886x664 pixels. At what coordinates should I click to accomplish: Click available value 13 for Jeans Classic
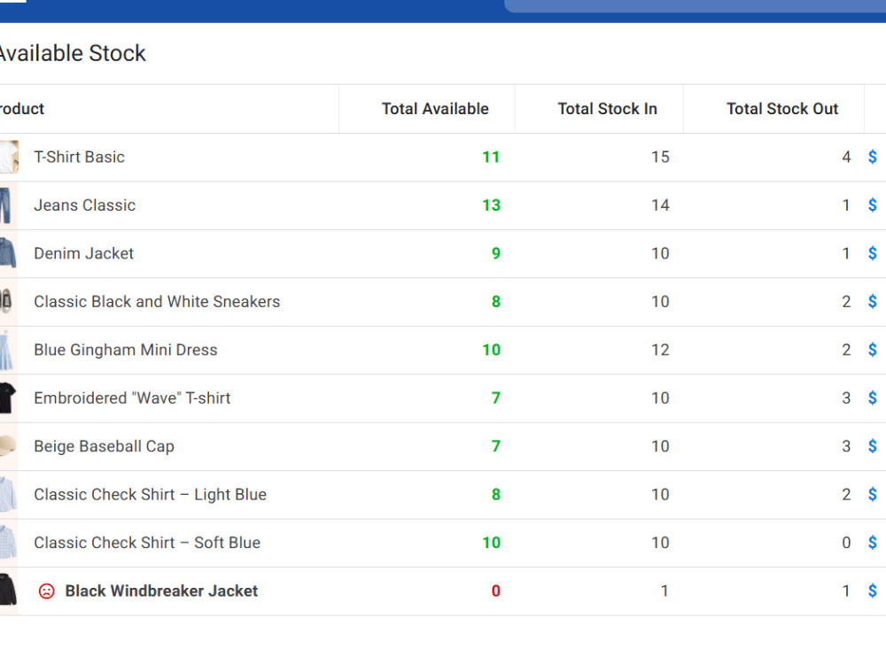coord(491,205)
